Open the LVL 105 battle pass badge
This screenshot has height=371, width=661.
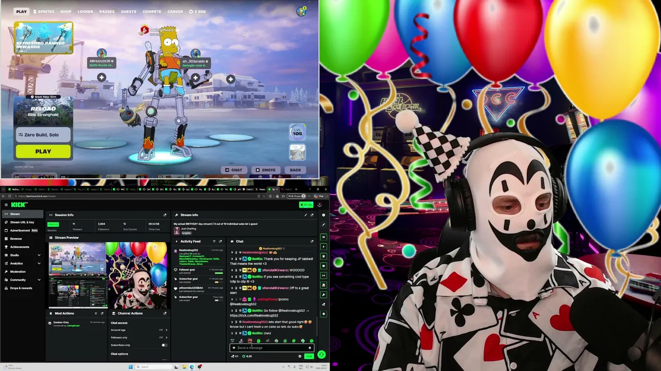tap(297, 133)
